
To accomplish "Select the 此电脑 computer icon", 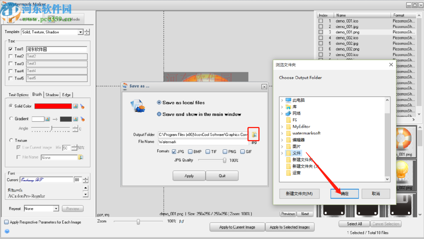I will click(288, 100).
